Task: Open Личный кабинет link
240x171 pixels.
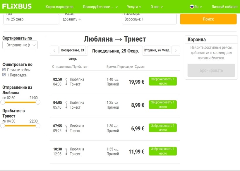Action: [224, 7]
